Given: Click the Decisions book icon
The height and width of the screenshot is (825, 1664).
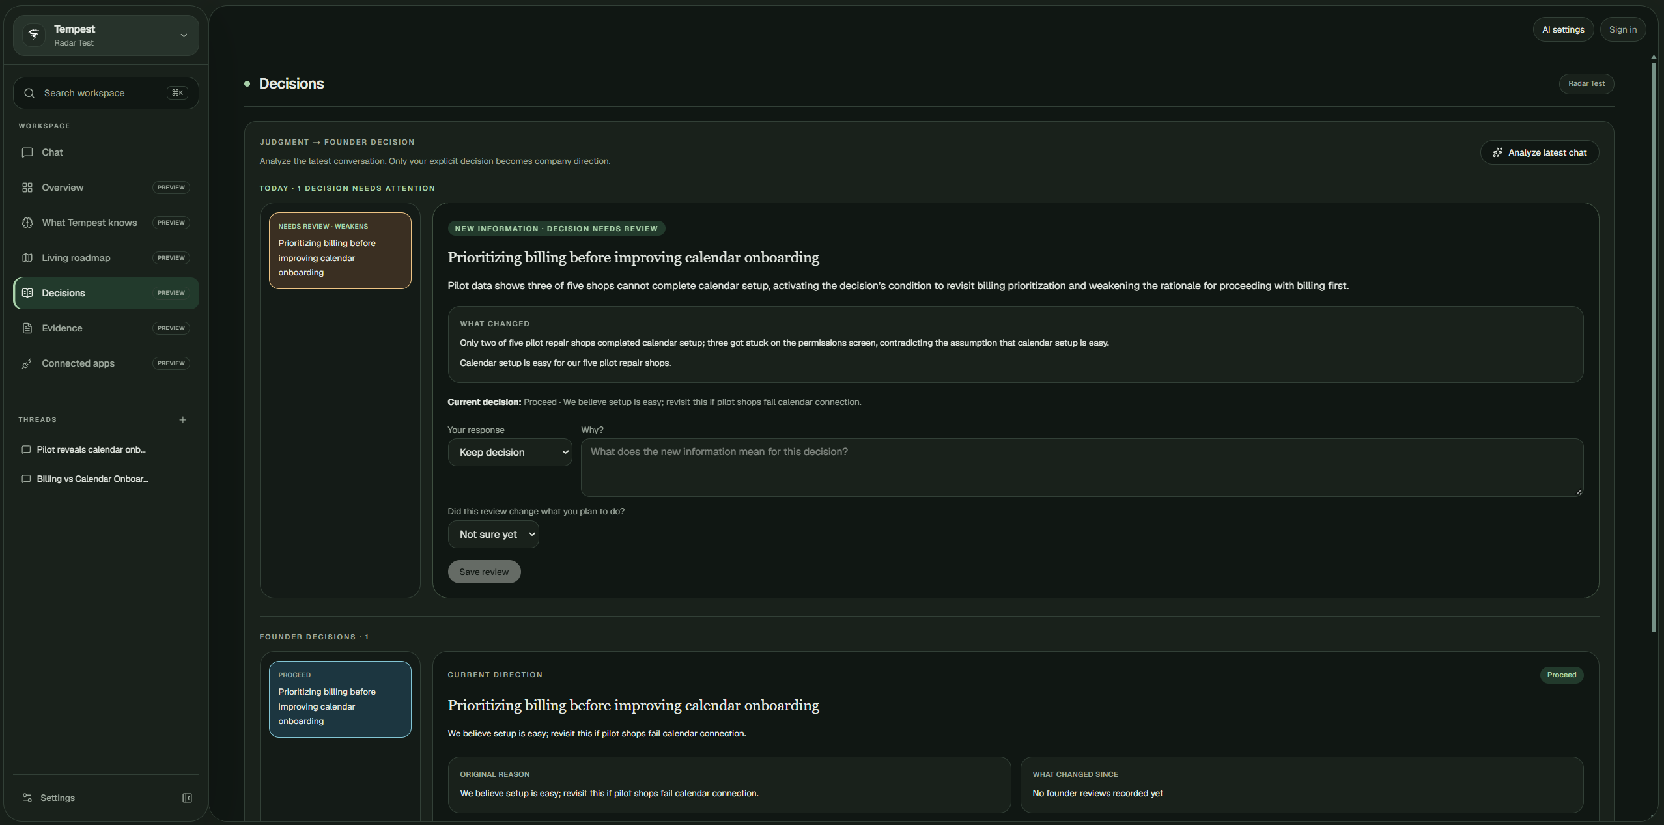Looking at the screenshot, I should pos(27,293).
